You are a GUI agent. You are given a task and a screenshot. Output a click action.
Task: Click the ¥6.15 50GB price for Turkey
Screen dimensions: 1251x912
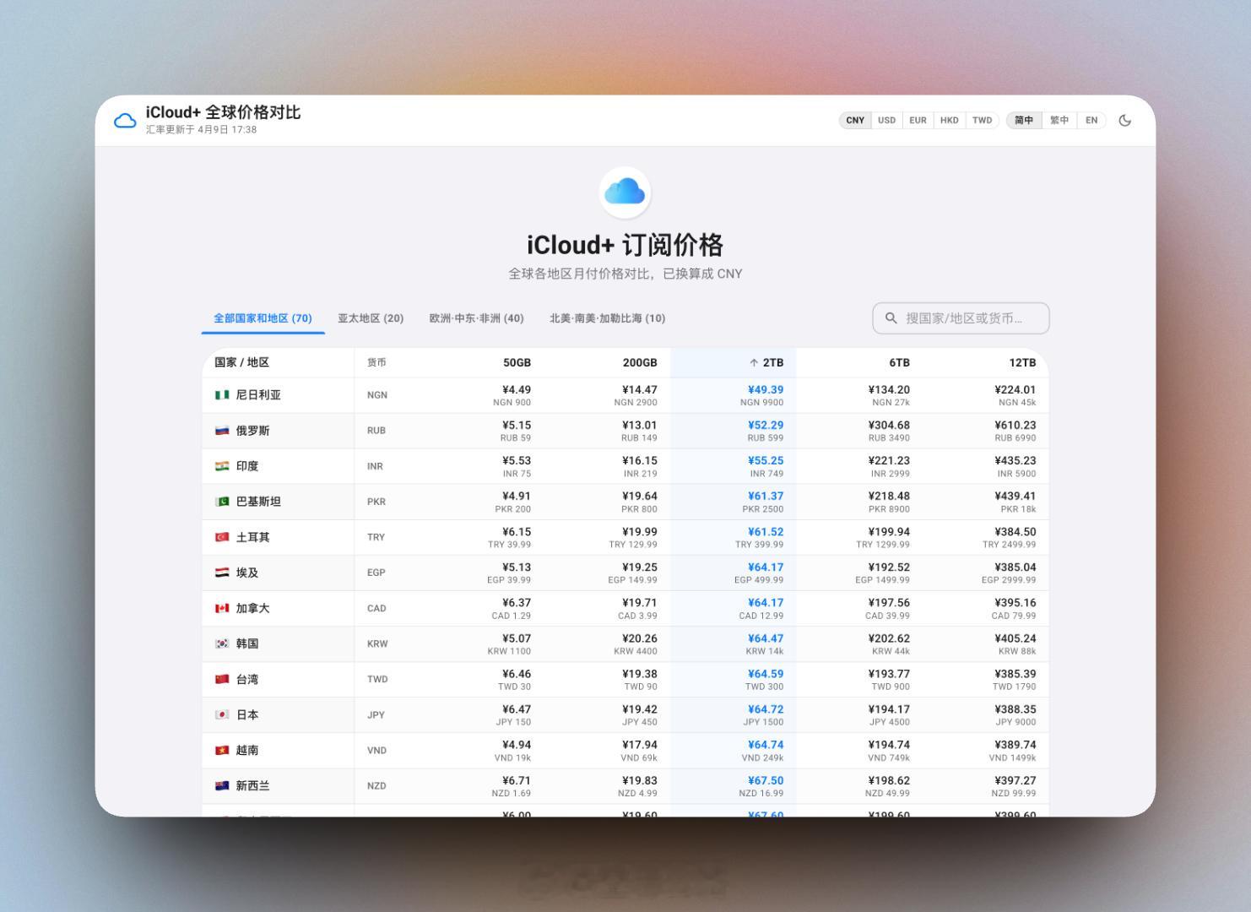[517, 531]
